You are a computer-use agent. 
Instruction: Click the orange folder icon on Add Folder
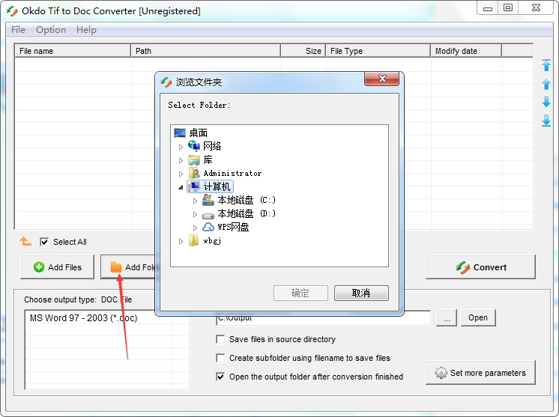tap(116, 267)
